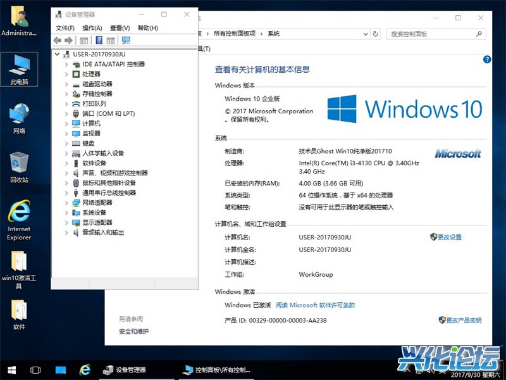This screenshot has height=380, width=506.
Task: Open the 网络 desktop icon
Action: [x=20, y=118]
